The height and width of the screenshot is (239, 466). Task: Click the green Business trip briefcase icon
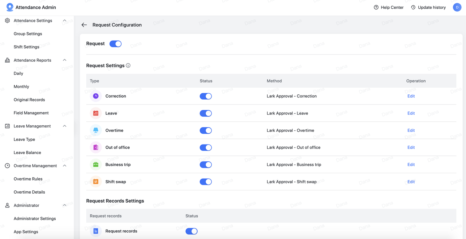(x=96, y=165)
